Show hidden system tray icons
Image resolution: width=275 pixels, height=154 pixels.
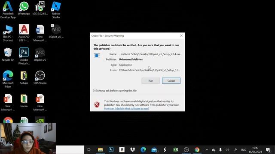click(x=207, y=150)
